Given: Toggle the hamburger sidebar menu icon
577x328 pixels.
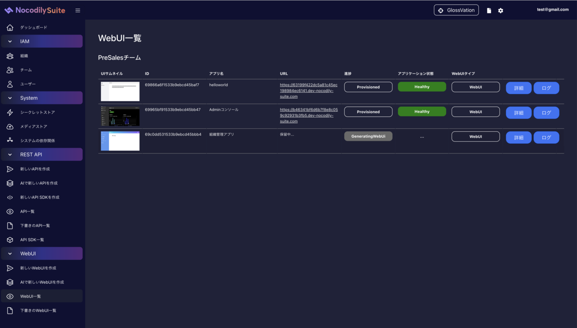Looking at the screenshot, I should (x=78, y=11).
